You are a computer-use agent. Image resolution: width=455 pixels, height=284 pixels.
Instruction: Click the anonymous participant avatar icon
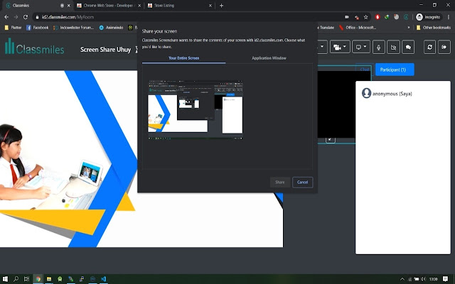[366, 93]
